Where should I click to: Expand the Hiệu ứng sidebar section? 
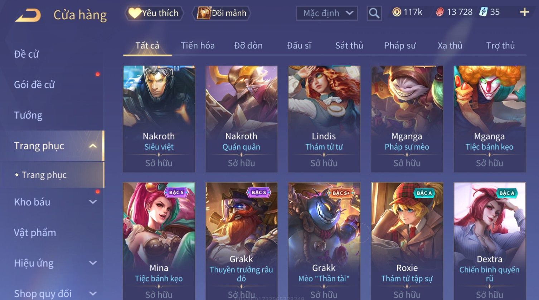click(93, 263)
